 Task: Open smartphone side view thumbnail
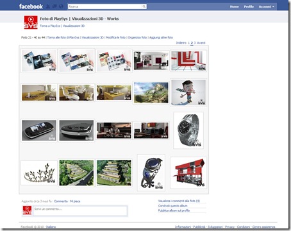[76, 130]
